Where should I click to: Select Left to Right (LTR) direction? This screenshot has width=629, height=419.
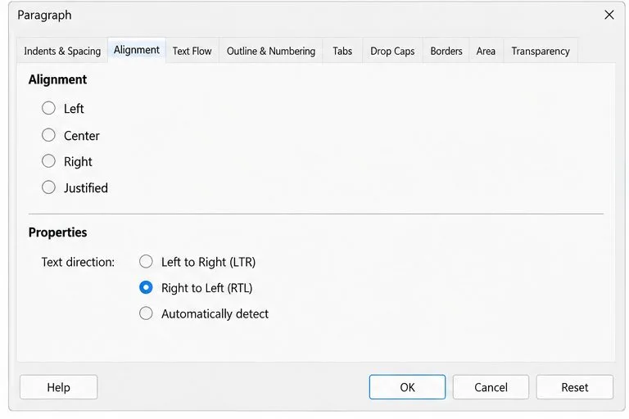click(x=146, y=261)
